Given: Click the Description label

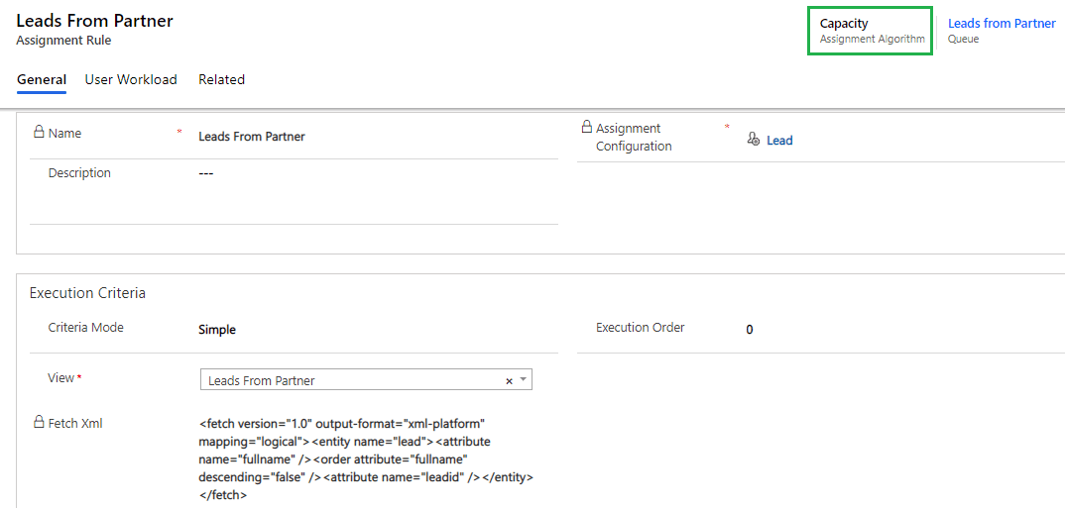Looking at the screenshot, I should click(79, 173).
